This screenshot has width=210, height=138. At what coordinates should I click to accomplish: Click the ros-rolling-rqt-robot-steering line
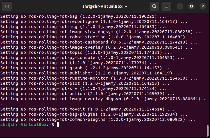(98, 37)
